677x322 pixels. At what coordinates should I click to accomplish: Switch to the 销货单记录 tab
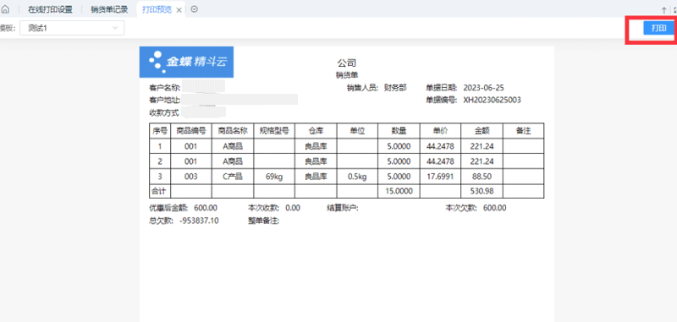109,9
